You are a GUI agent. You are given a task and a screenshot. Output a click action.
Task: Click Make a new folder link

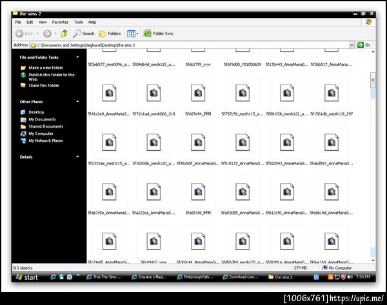pos(46,68)
